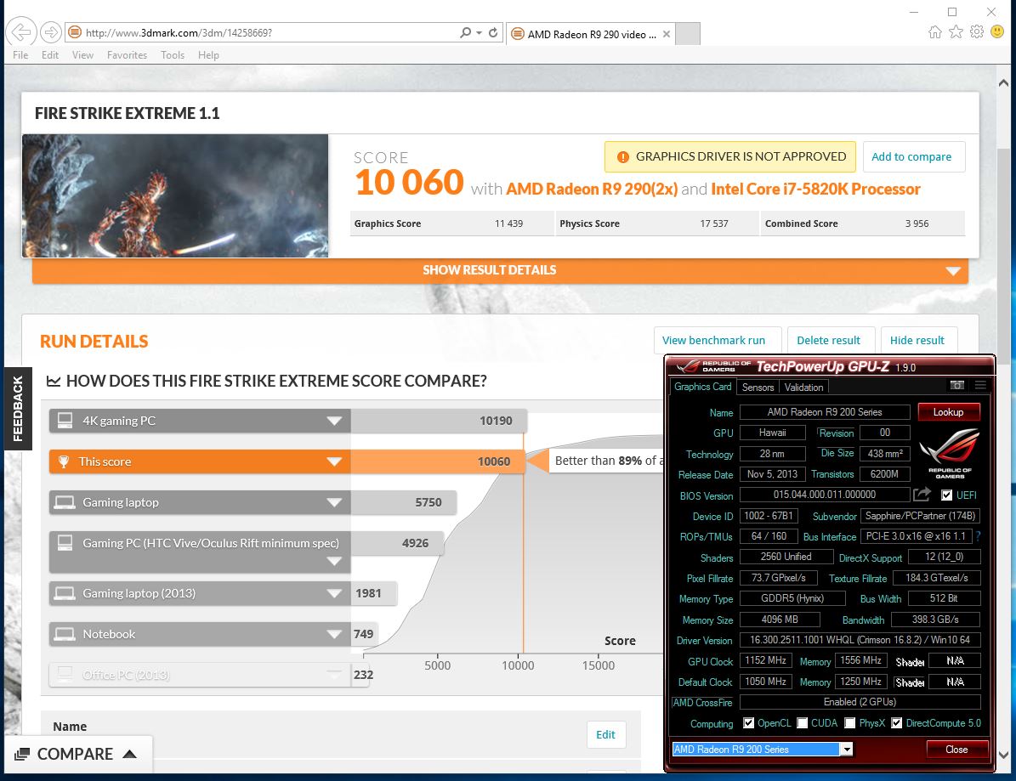Click the chart icon beside comparison heading
The width and height of the screenshot is (1016, 781).
[x=54, y=382]
